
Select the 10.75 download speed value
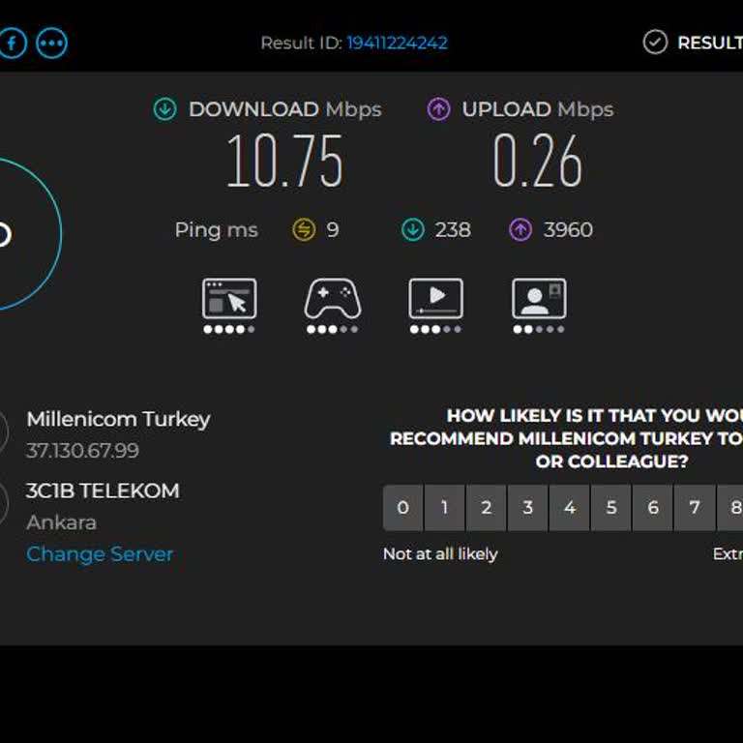tap(284, 161)
